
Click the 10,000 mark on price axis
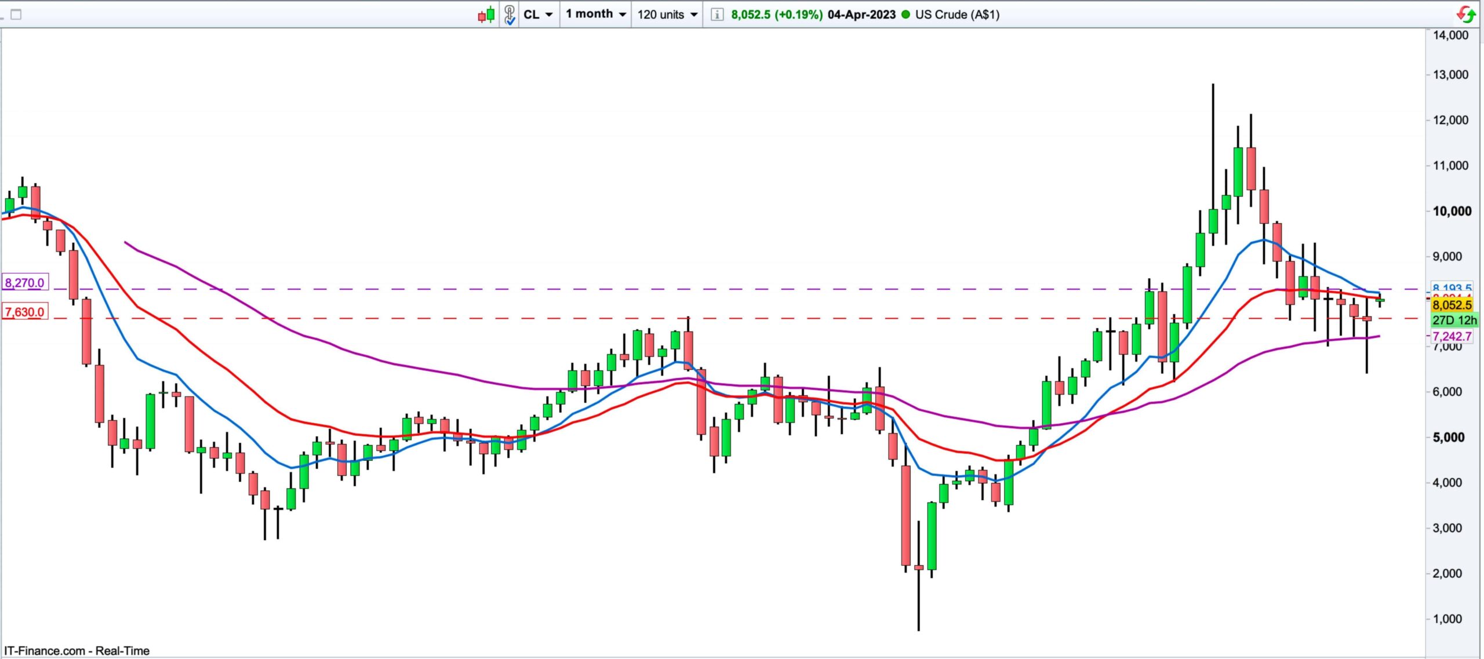(1452, 211)
